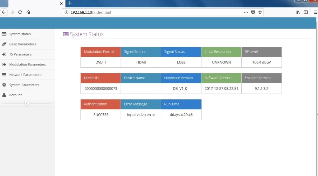Click the System Status heading icon
Viewport: 318px width, 176px height.
click(x=66, y=34)
